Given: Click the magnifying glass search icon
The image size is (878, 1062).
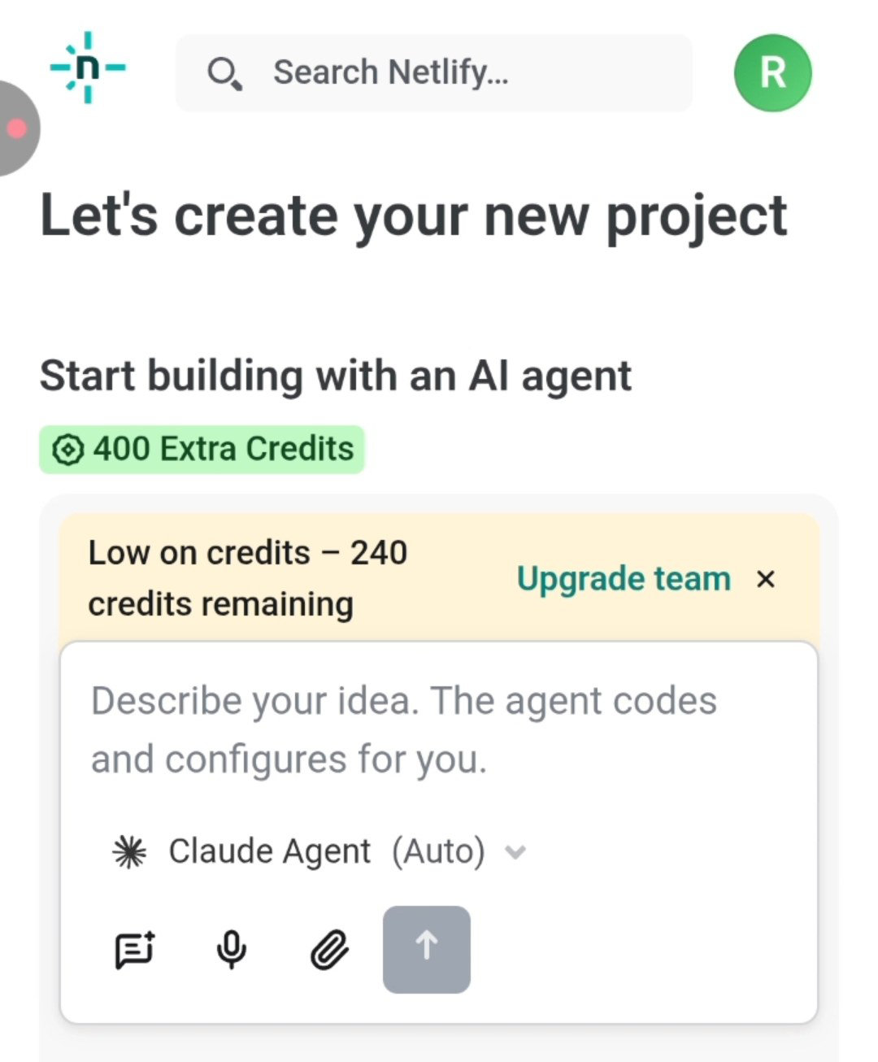Looking at the screenshot, I should coord(224,73).
